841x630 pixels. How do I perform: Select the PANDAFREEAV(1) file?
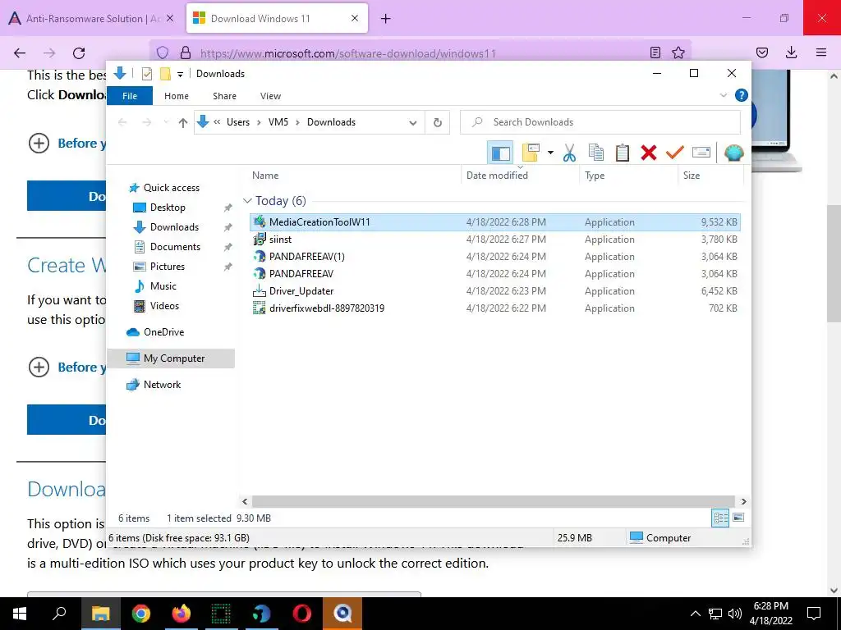pyautogui.click(x=494, y=257)
